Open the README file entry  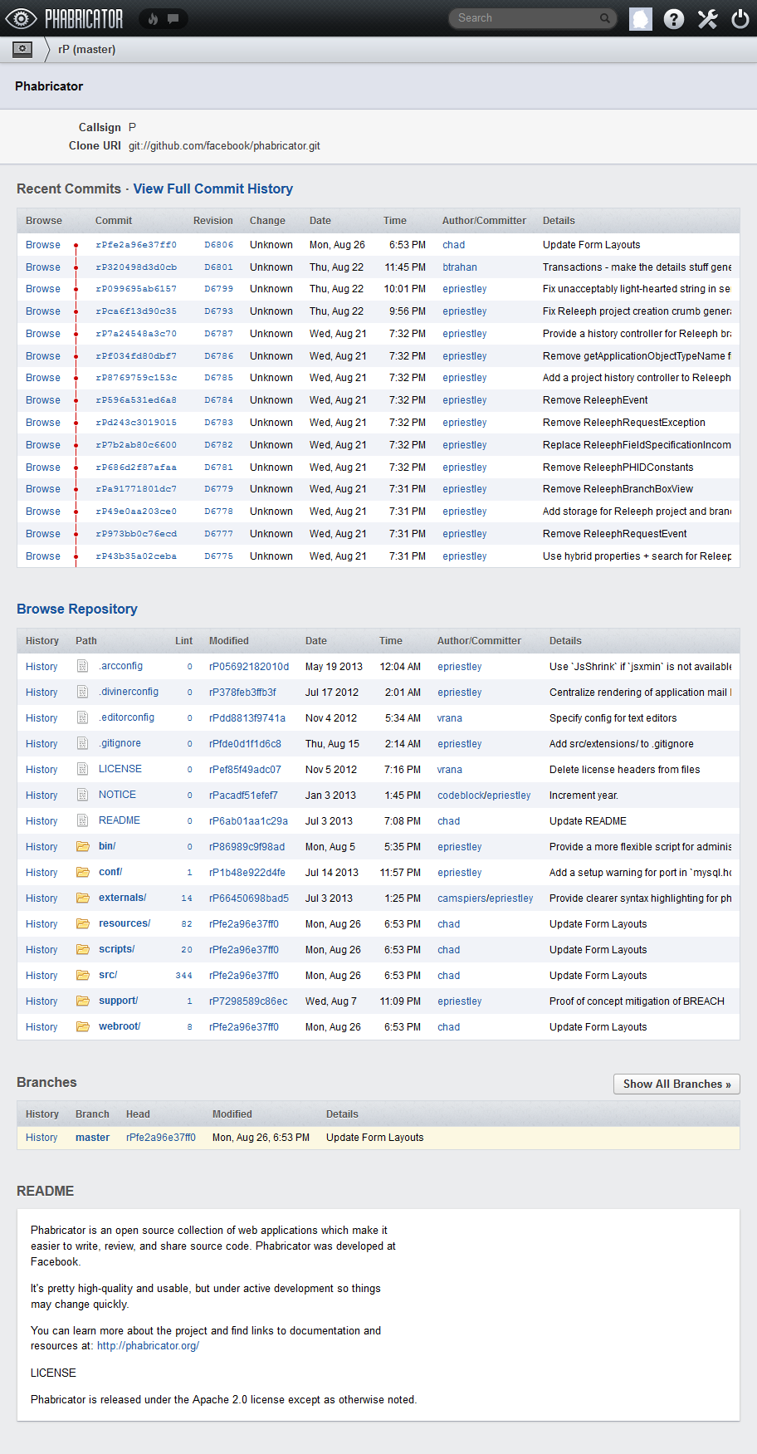(x=120, y=820)
